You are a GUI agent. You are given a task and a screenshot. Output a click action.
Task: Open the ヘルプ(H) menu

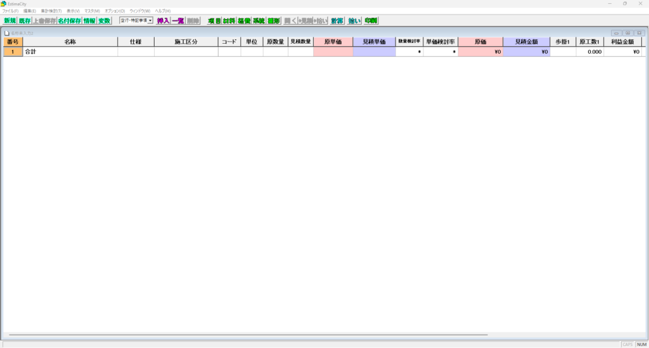tap(163, 11)
